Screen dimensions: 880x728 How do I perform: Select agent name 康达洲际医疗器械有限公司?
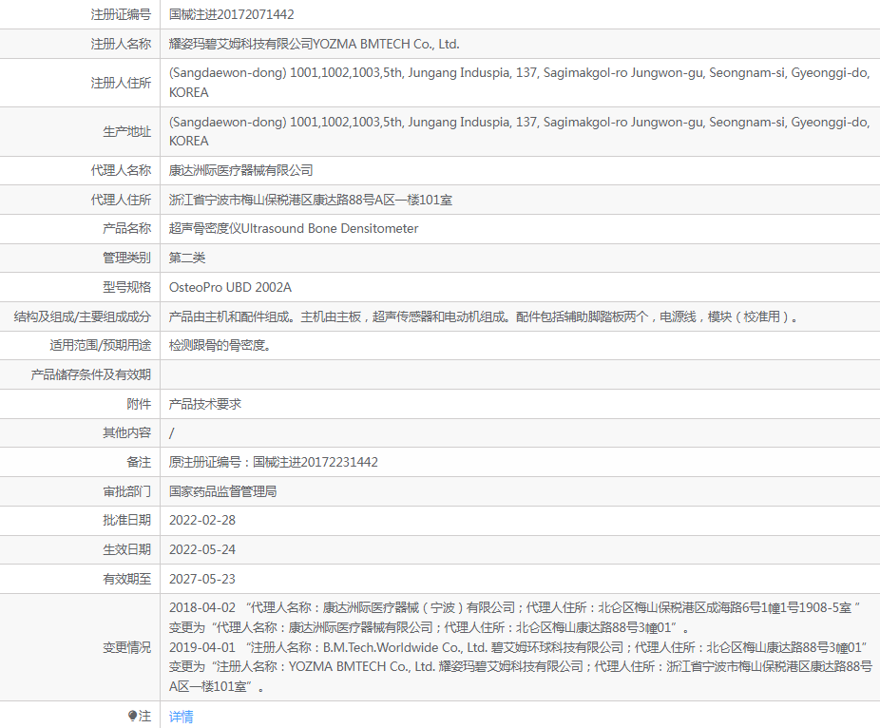240,170
